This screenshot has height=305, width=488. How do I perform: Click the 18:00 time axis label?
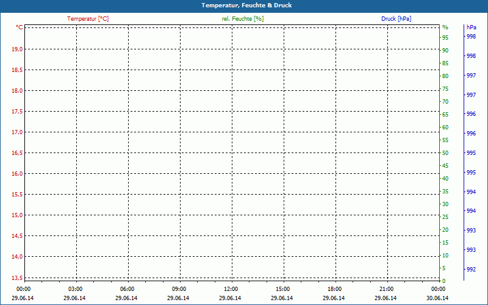[x=334, y=289]
